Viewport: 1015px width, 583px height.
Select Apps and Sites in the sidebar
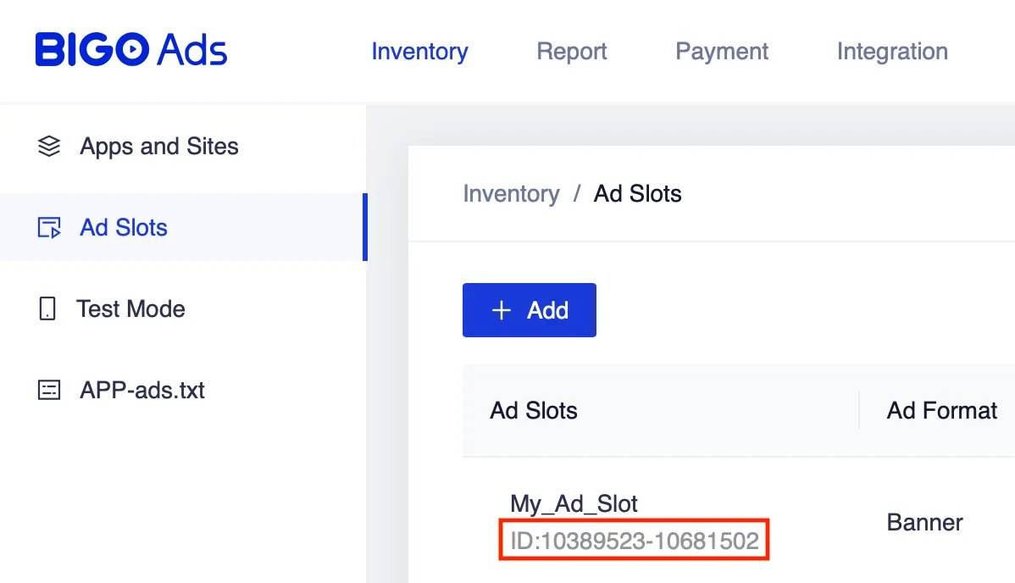(x=158, y=146)
